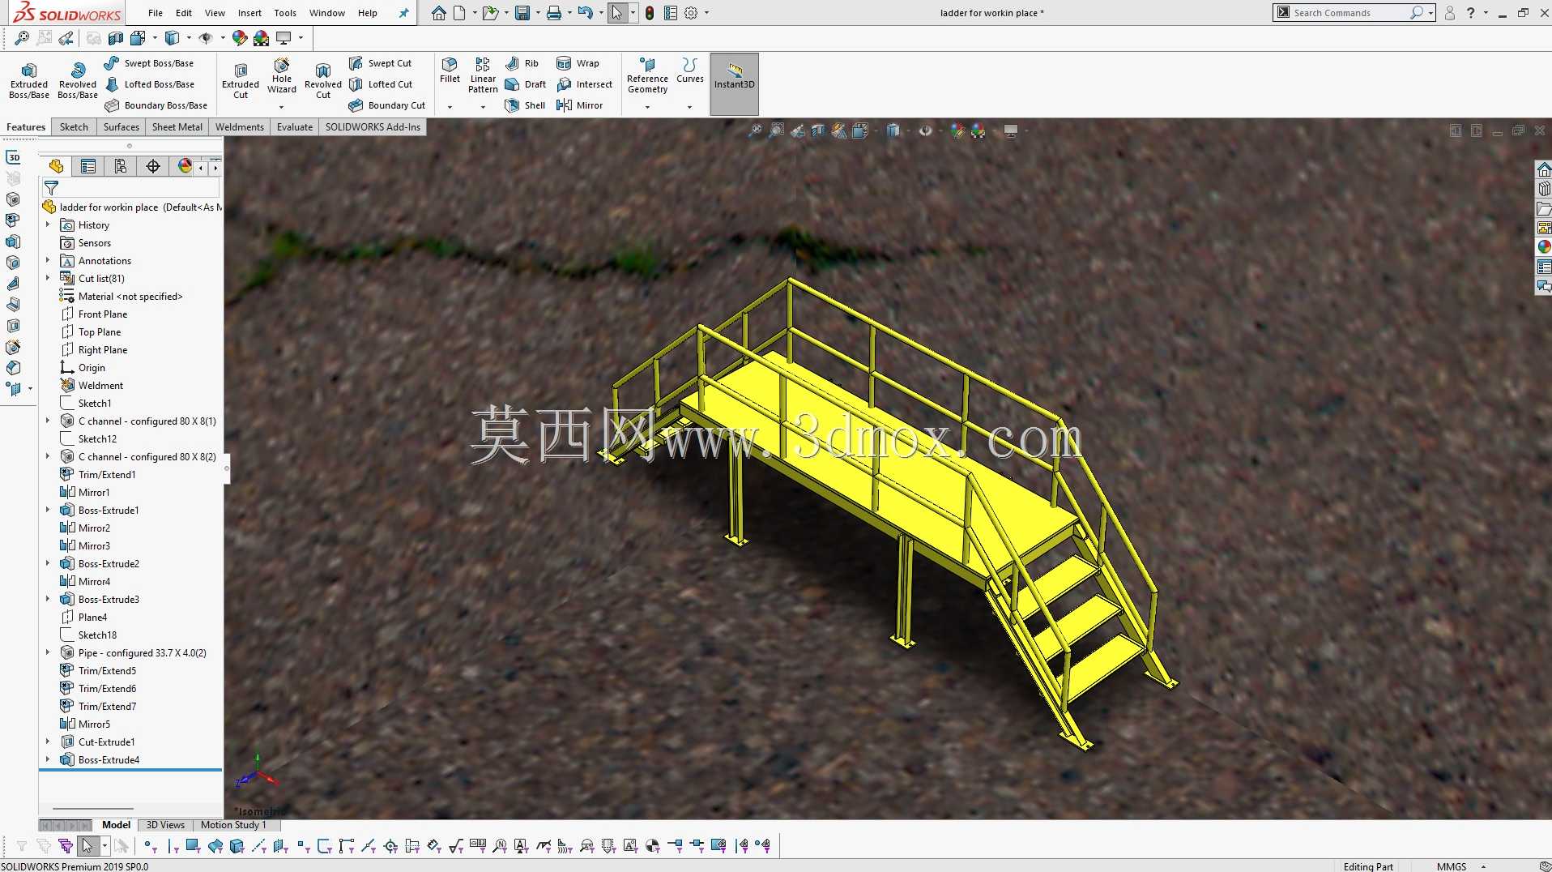Open the Hole Wizard tool
This screenshot has width=1552, height=872.
[x=282, y=75]
